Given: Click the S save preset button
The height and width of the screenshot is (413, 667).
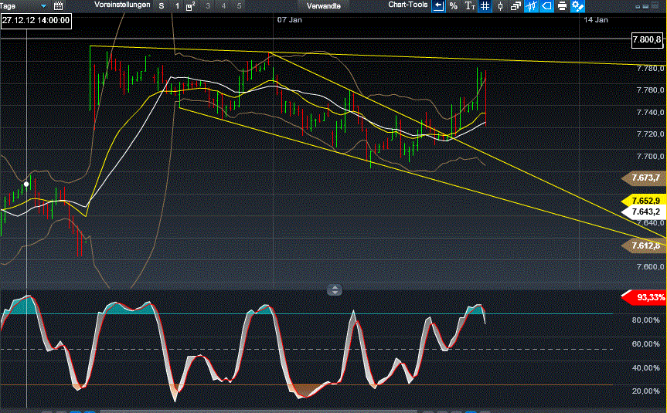Looking at the screenshot, I should pos(161,5).
